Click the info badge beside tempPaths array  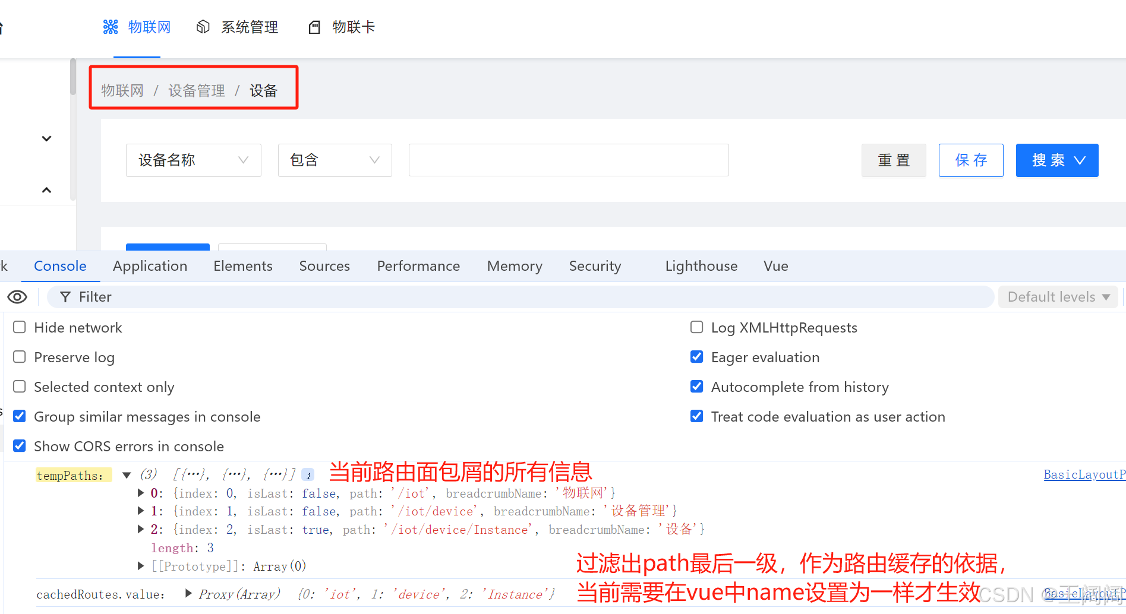click(308, 475)
